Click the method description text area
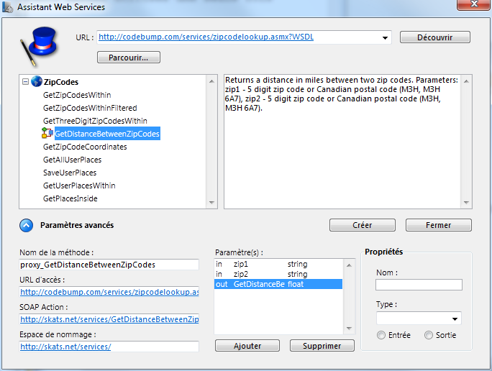The image size is (492, 371). tap(342, 142)
